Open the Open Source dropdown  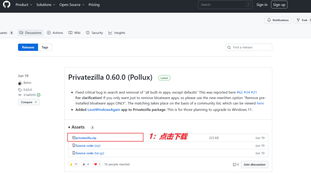coord(72,5)
